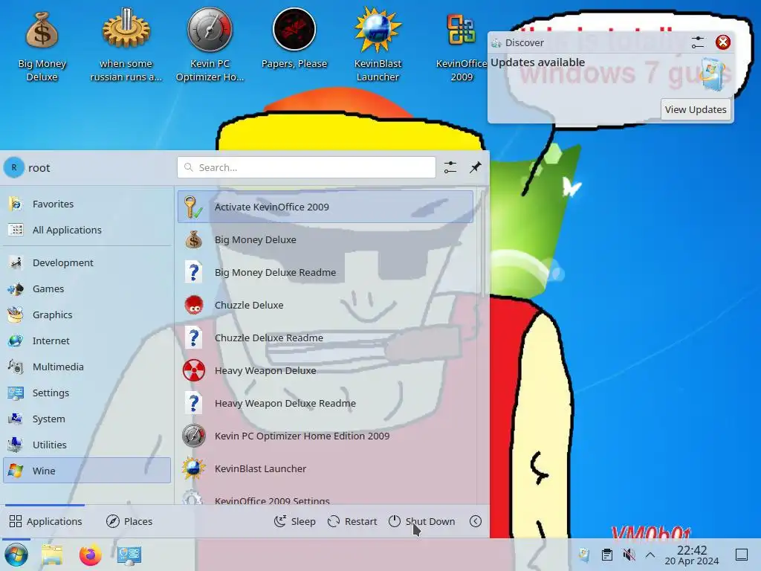Select the Favorites category

click(87, 204)
